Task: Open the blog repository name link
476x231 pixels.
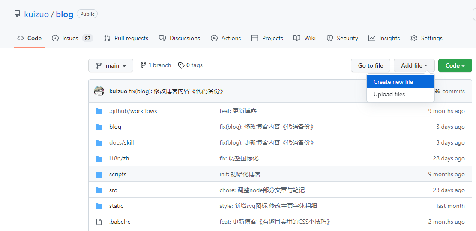Action: pyautogui.click(x=64, y=14)
